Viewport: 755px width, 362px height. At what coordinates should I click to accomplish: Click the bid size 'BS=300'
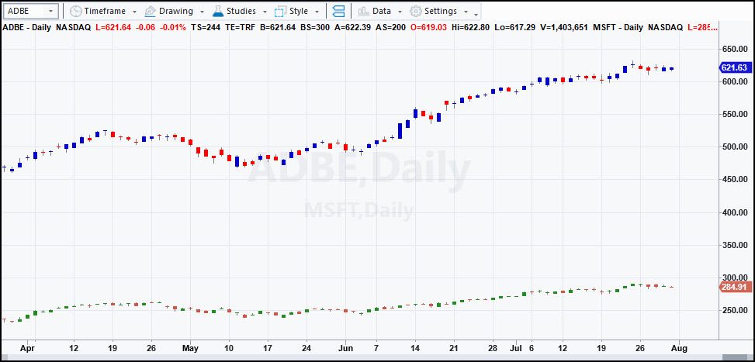pyautogui.click(x=315, y=27)
